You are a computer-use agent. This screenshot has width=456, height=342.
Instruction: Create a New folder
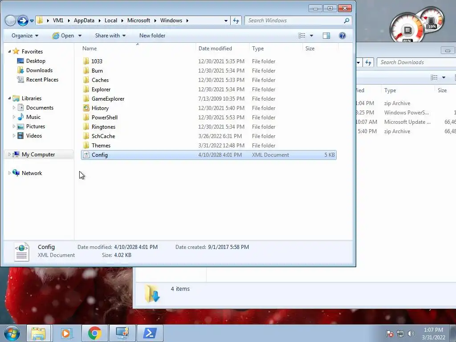point(152,36)
